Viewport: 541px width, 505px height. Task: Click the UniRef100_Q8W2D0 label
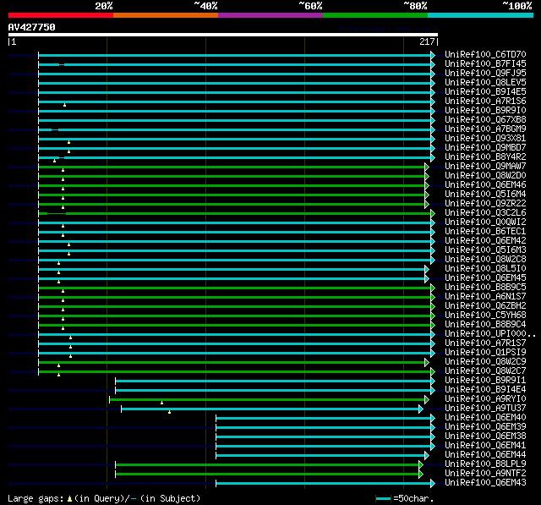coord(485,176)
